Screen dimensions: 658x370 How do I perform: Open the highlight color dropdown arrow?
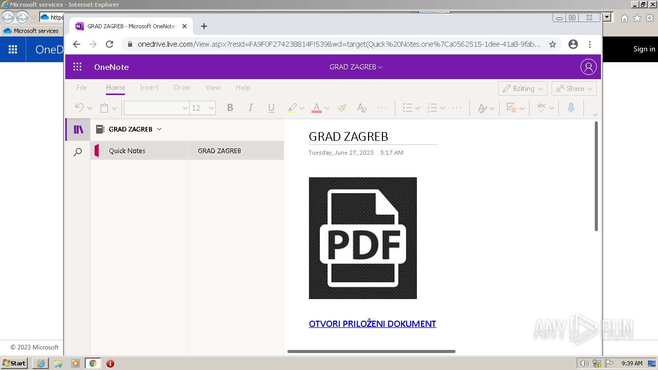[302, 108]
